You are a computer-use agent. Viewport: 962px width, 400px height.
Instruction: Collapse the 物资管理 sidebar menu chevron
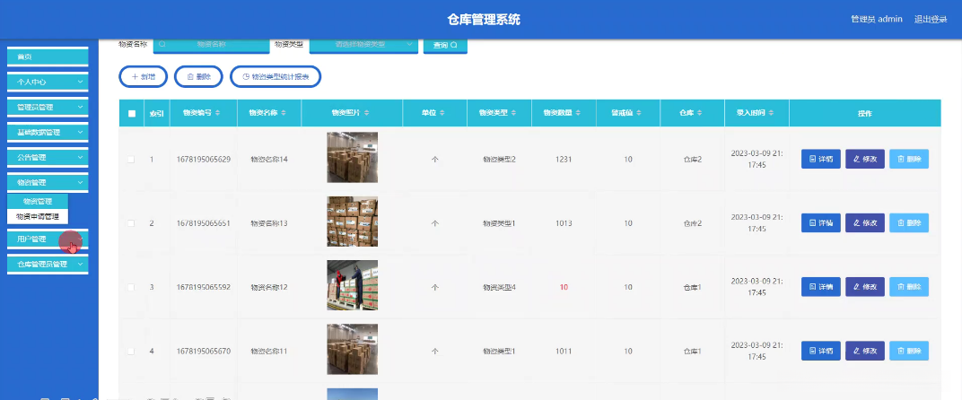(x=81, y=182)
